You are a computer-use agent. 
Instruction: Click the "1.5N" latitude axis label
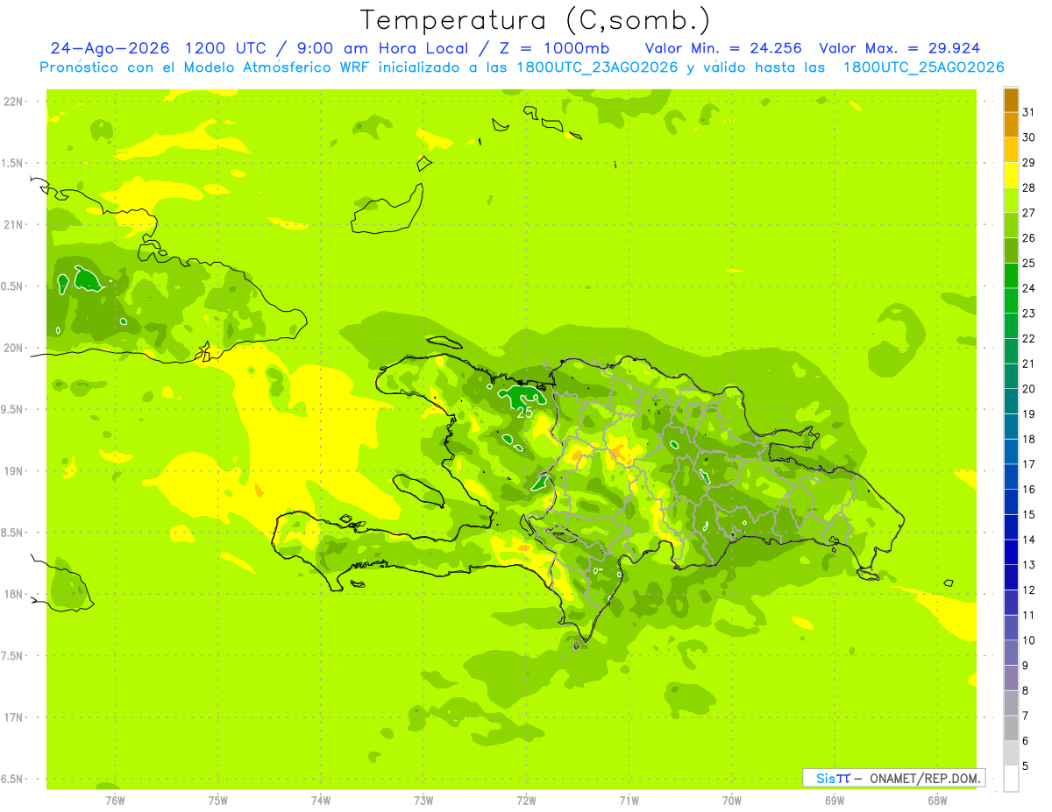pyautogui.click(x=13, y=163)
